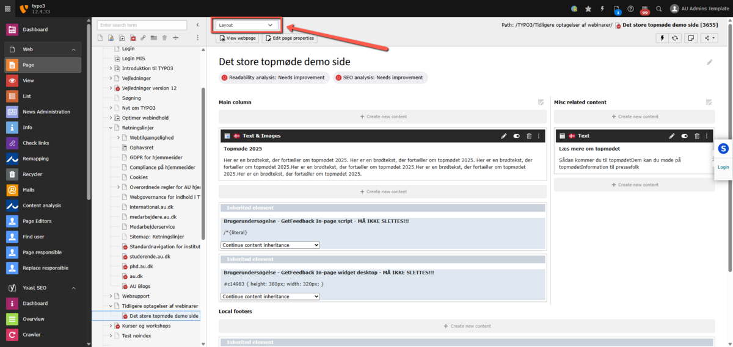Viewport: 733px width, 347px height.
Task: Open first Continue content inheritance dropdown
Action: click(270, 245)
